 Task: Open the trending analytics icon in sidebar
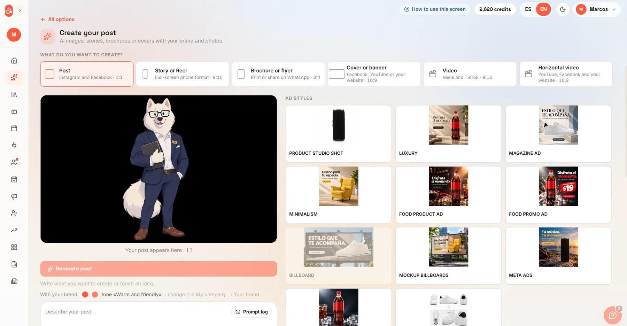(14, 230)
